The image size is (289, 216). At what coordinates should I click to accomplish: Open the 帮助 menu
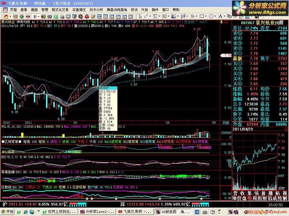coord(176,10)
